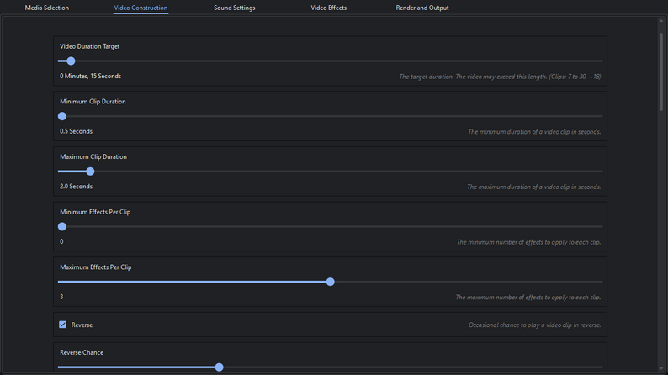Screen dimensions: 668x375
Task: Click the Minimum Clip Duration slider handle
Action: 62,116
